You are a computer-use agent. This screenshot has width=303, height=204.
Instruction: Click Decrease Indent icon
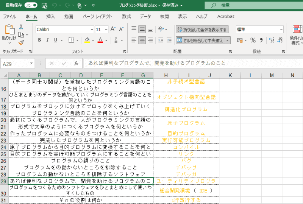click(161, 40)
